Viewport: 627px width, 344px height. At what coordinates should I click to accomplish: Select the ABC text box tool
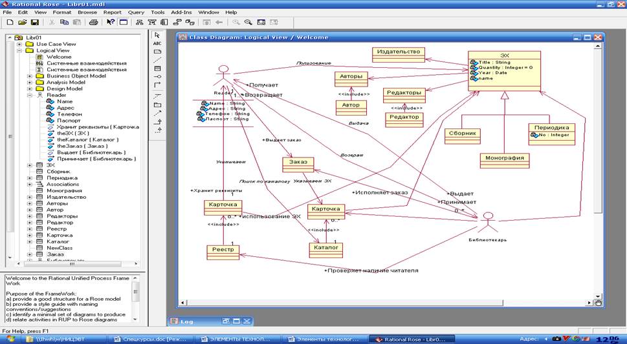tap(157, 43)
